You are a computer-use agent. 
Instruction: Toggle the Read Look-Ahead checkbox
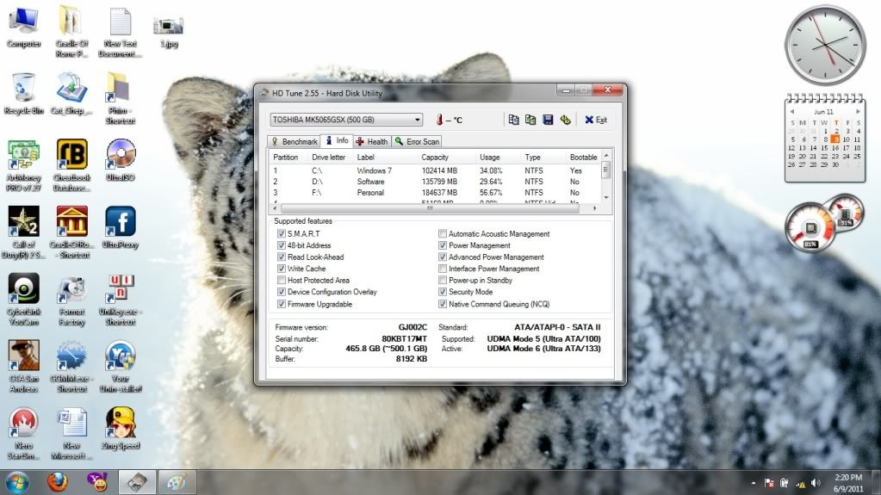(x=282, y=257)
